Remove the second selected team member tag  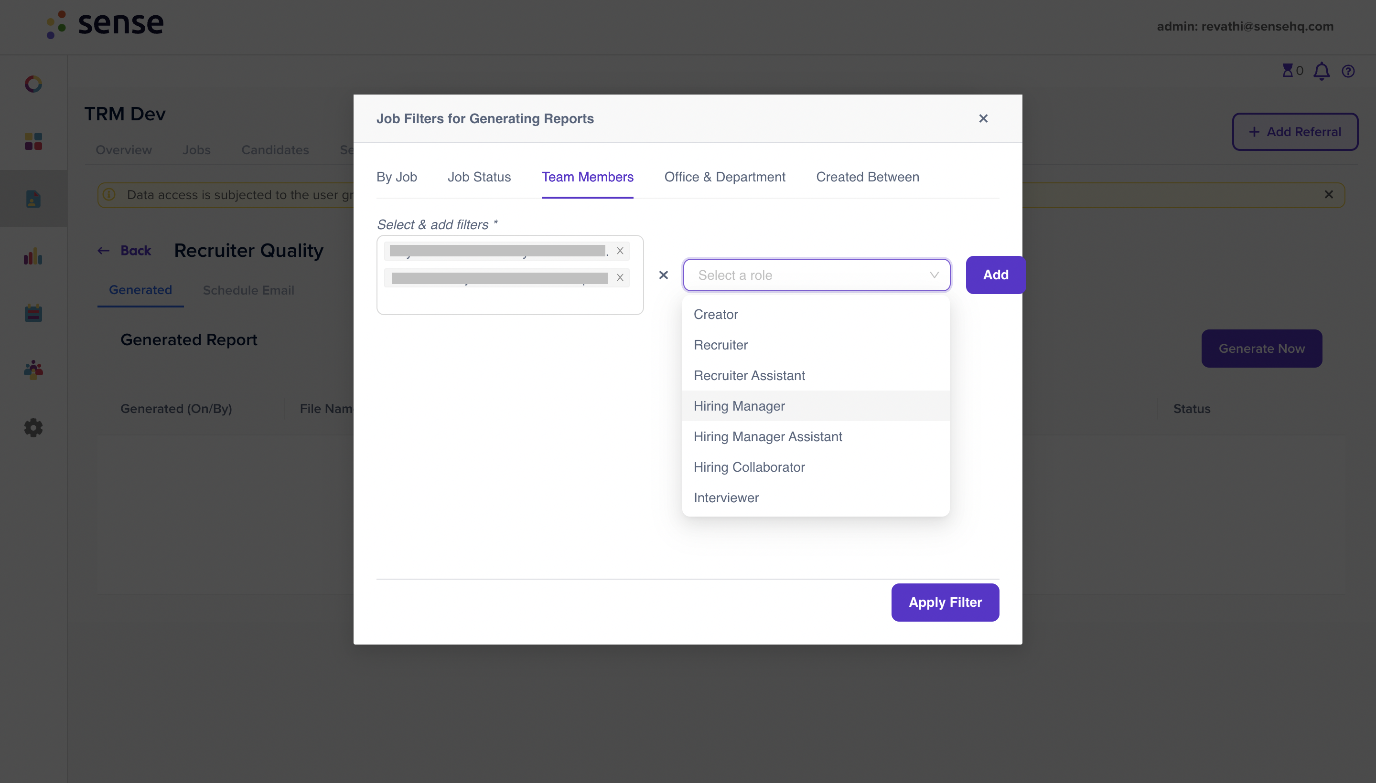[620, 277]
